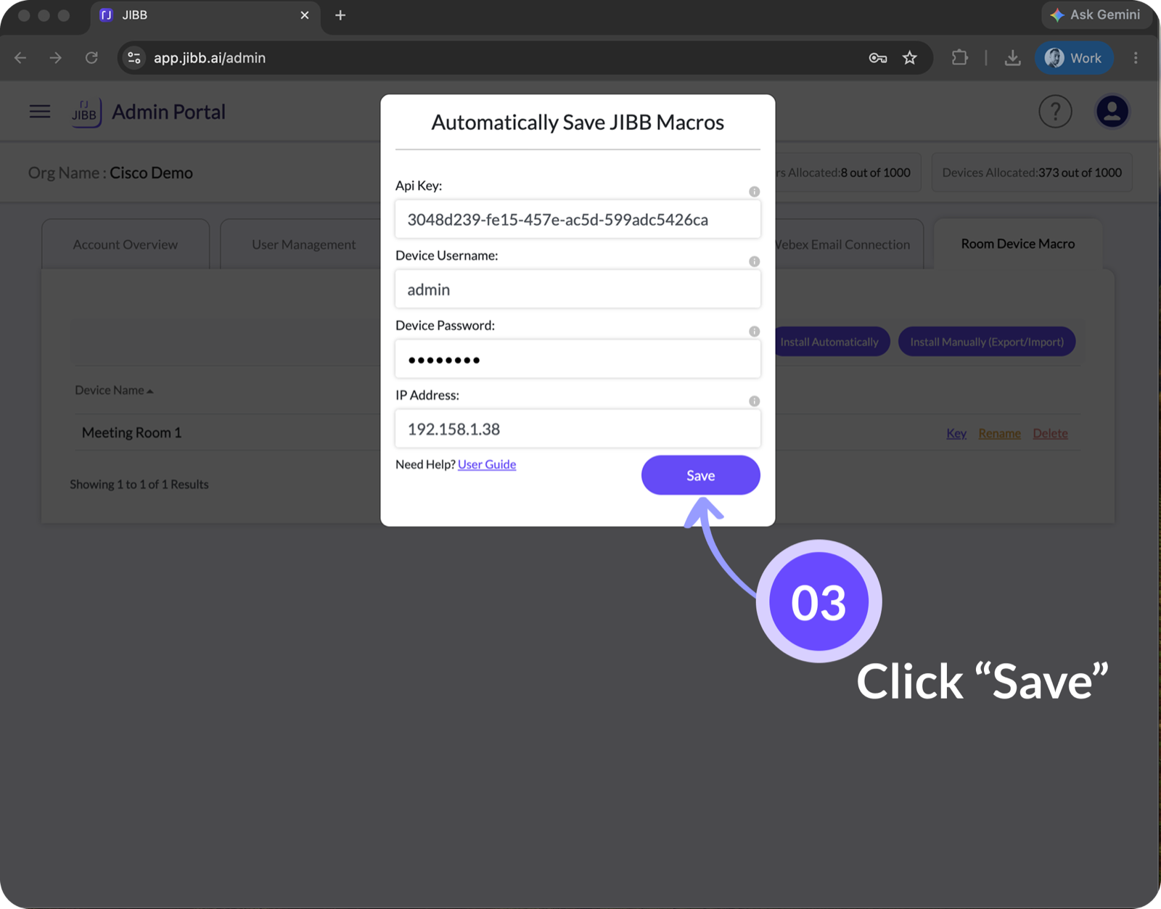Screen dimensions: 1161x909
Task: Reload the current page
Action: 91,58
